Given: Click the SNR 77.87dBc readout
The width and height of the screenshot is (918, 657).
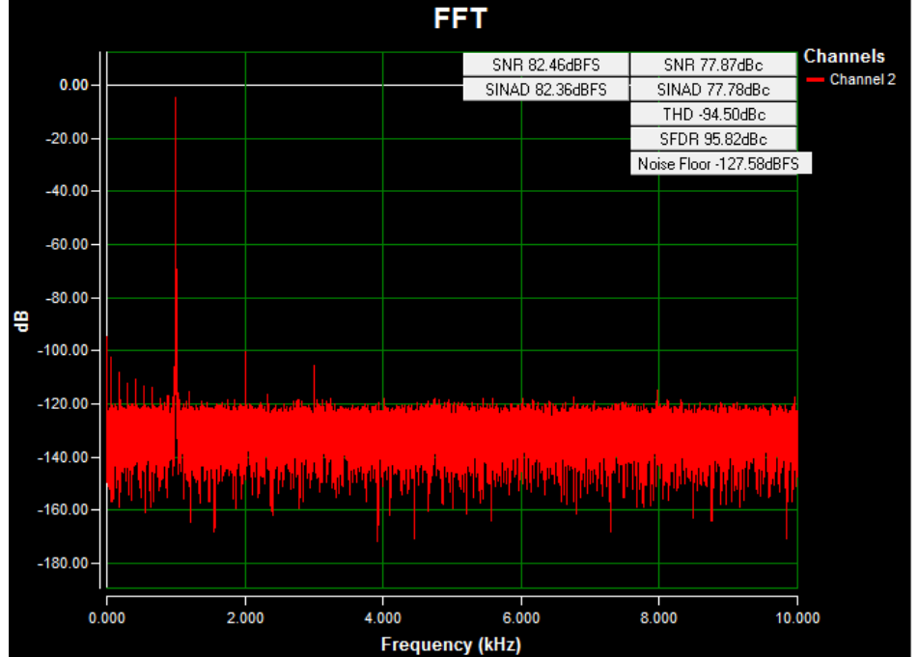Looking at the screenshot, I should [713, 65].
